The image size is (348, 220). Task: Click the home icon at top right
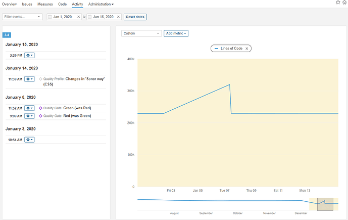coord(344,3)
